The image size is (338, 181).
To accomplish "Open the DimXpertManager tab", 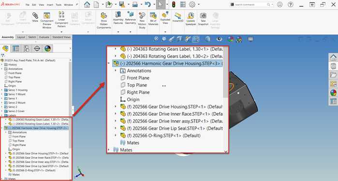I will [37, 48].
